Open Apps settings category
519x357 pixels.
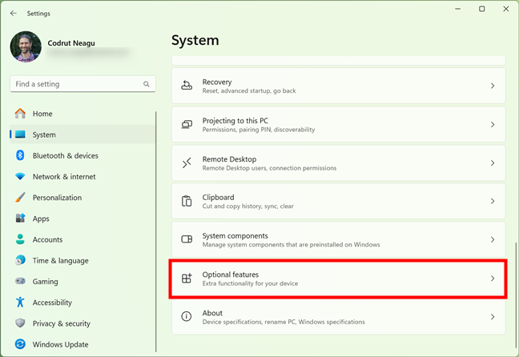pos(41,219)
